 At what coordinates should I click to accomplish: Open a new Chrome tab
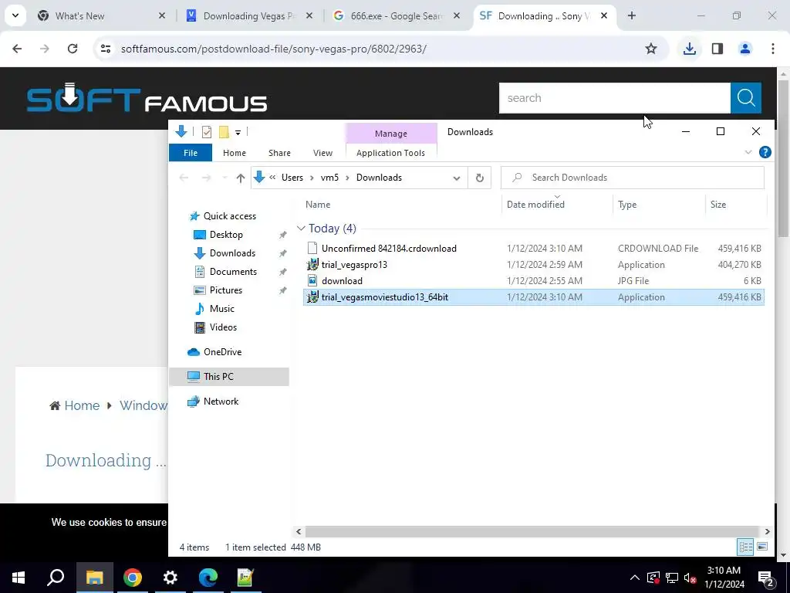(632, 15)
